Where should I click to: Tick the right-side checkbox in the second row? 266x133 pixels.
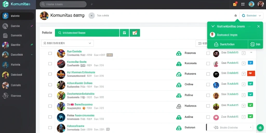tap(208, 64)
